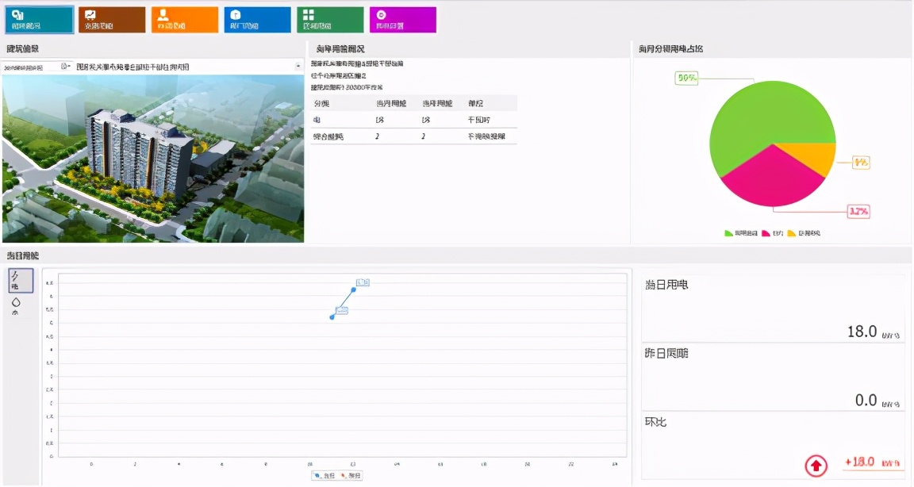Click the building aerial rendering image

[152, 159]
